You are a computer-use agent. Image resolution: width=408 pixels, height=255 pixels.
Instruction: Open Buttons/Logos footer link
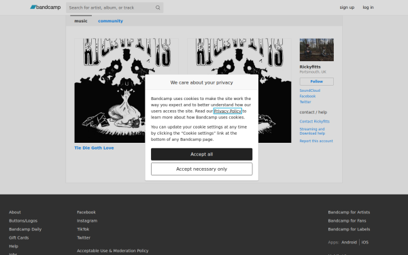tap(23, 221)
